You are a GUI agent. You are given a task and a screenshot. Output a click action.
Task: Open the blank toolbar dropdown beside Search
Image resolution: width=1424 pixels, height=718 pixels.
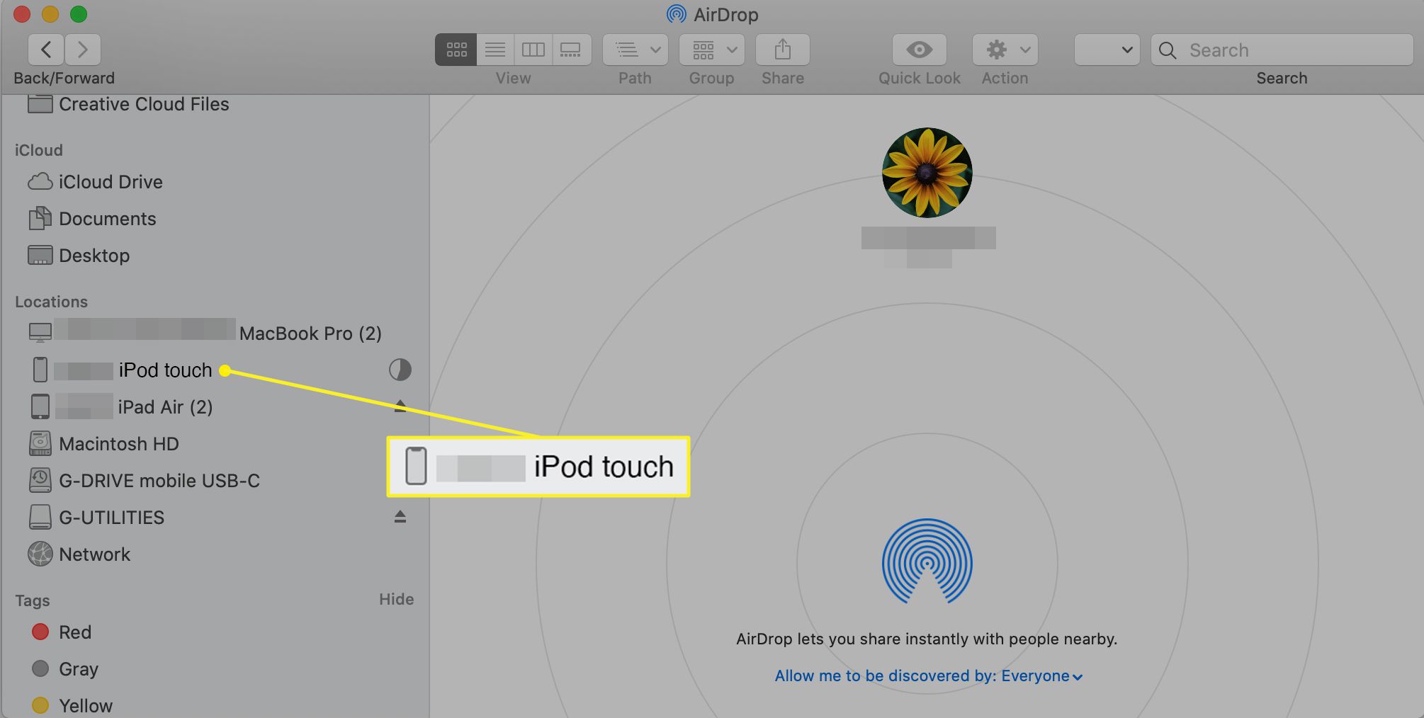pyautogui.click(x=1107, y=50)
